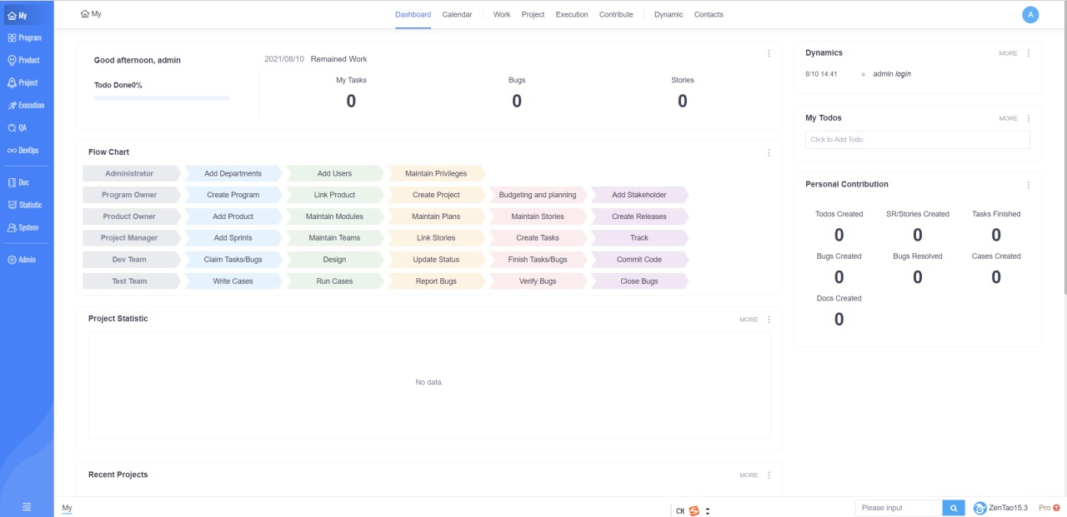Image resolution: width=1067 pixels, height=517 pixels.
Task: Open the admin user avatar menu
Action: coord(1030,14)
